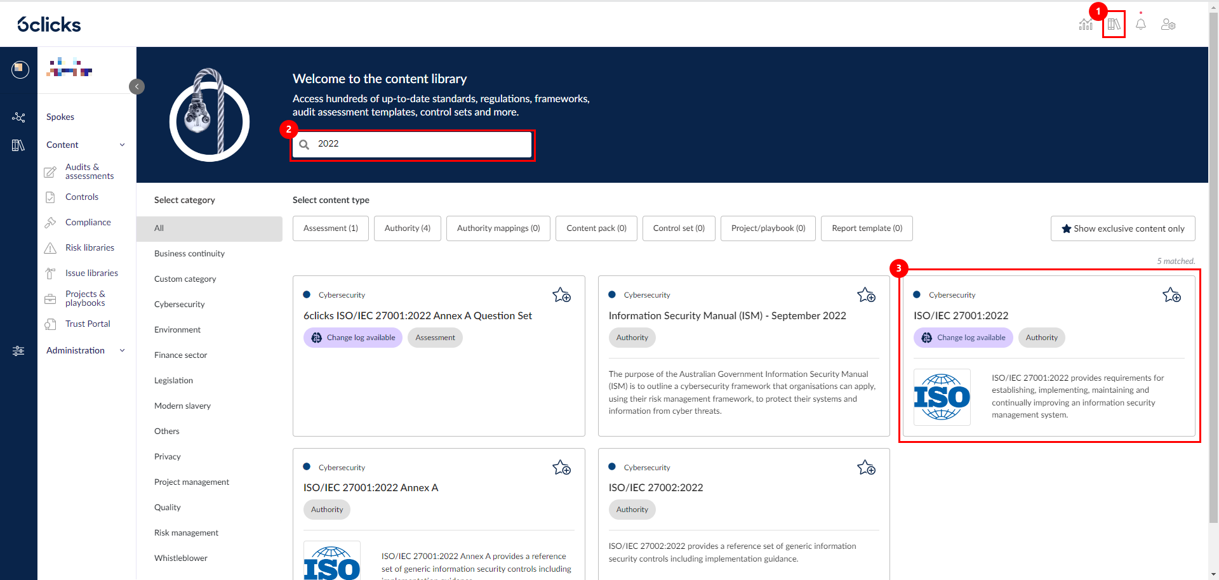Select the Risk management category
Viewport: 1219px width, 580px height.
(x=186, y=533)
